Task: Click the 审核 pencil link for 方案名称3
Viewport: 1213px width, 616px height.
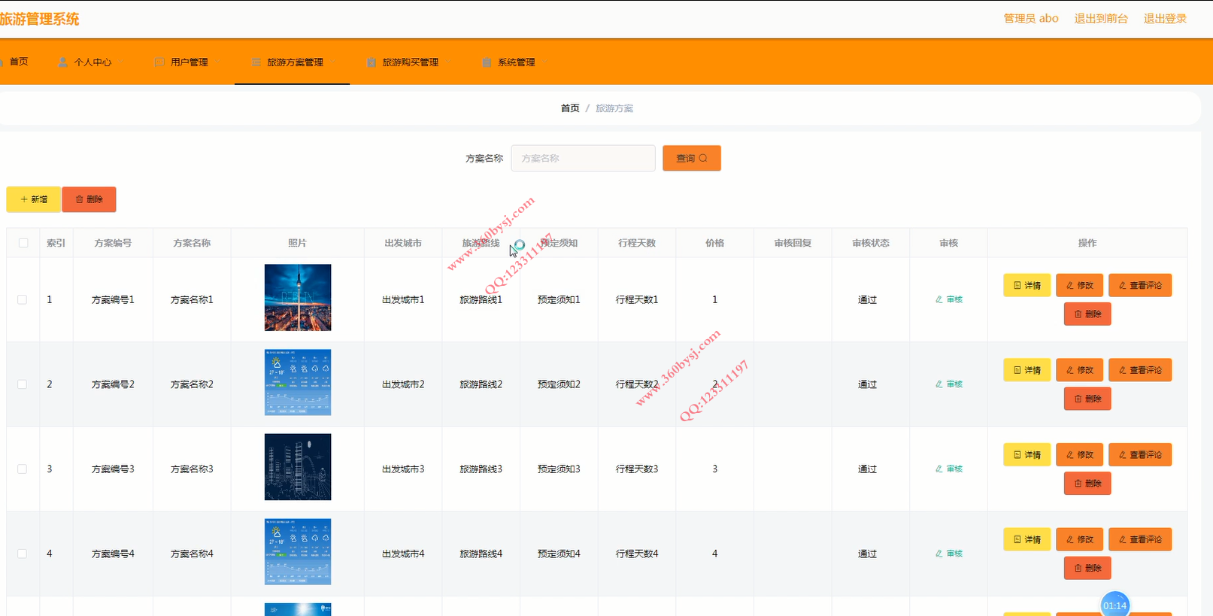Action: 949,469
